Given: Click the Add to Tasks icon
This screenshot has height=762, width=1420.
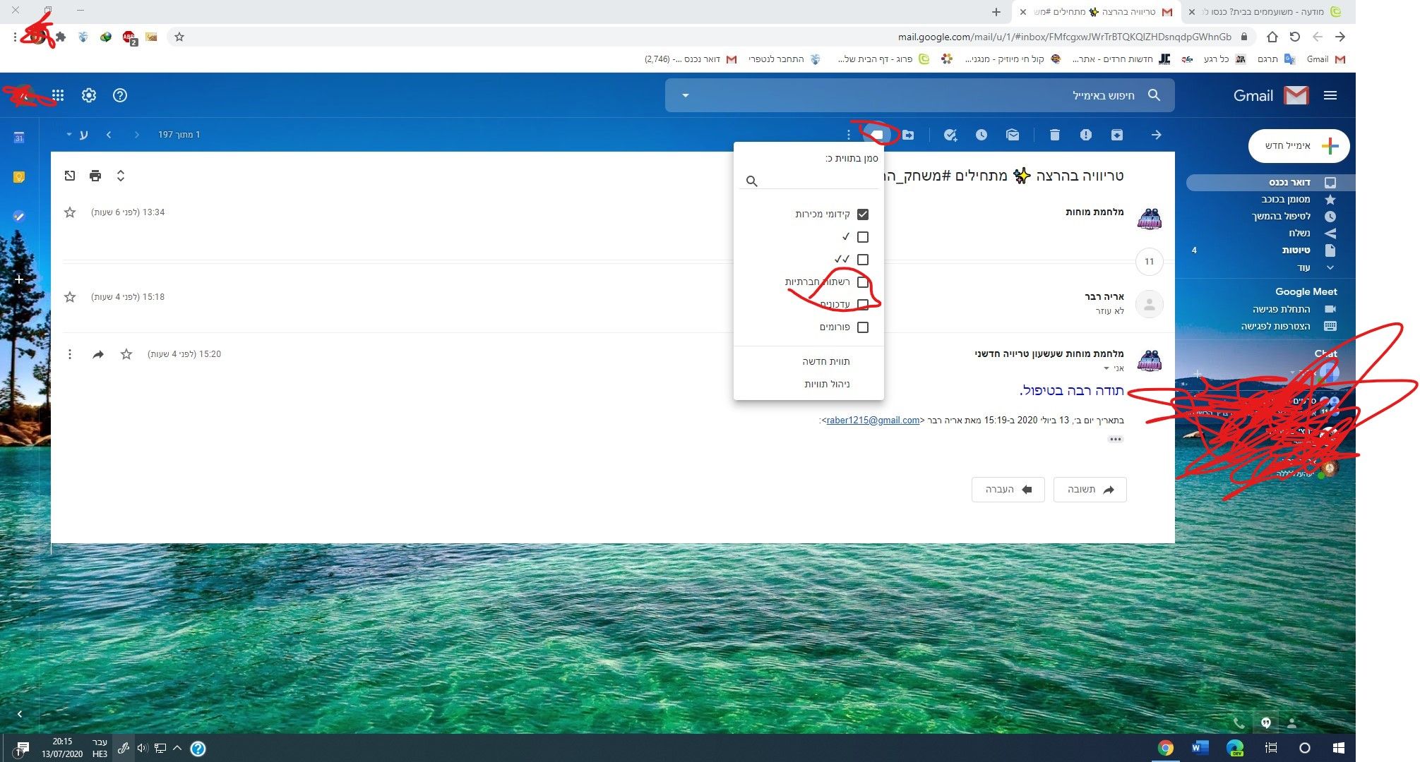Looking at the screenshot, I should click(x=950, y=135).
